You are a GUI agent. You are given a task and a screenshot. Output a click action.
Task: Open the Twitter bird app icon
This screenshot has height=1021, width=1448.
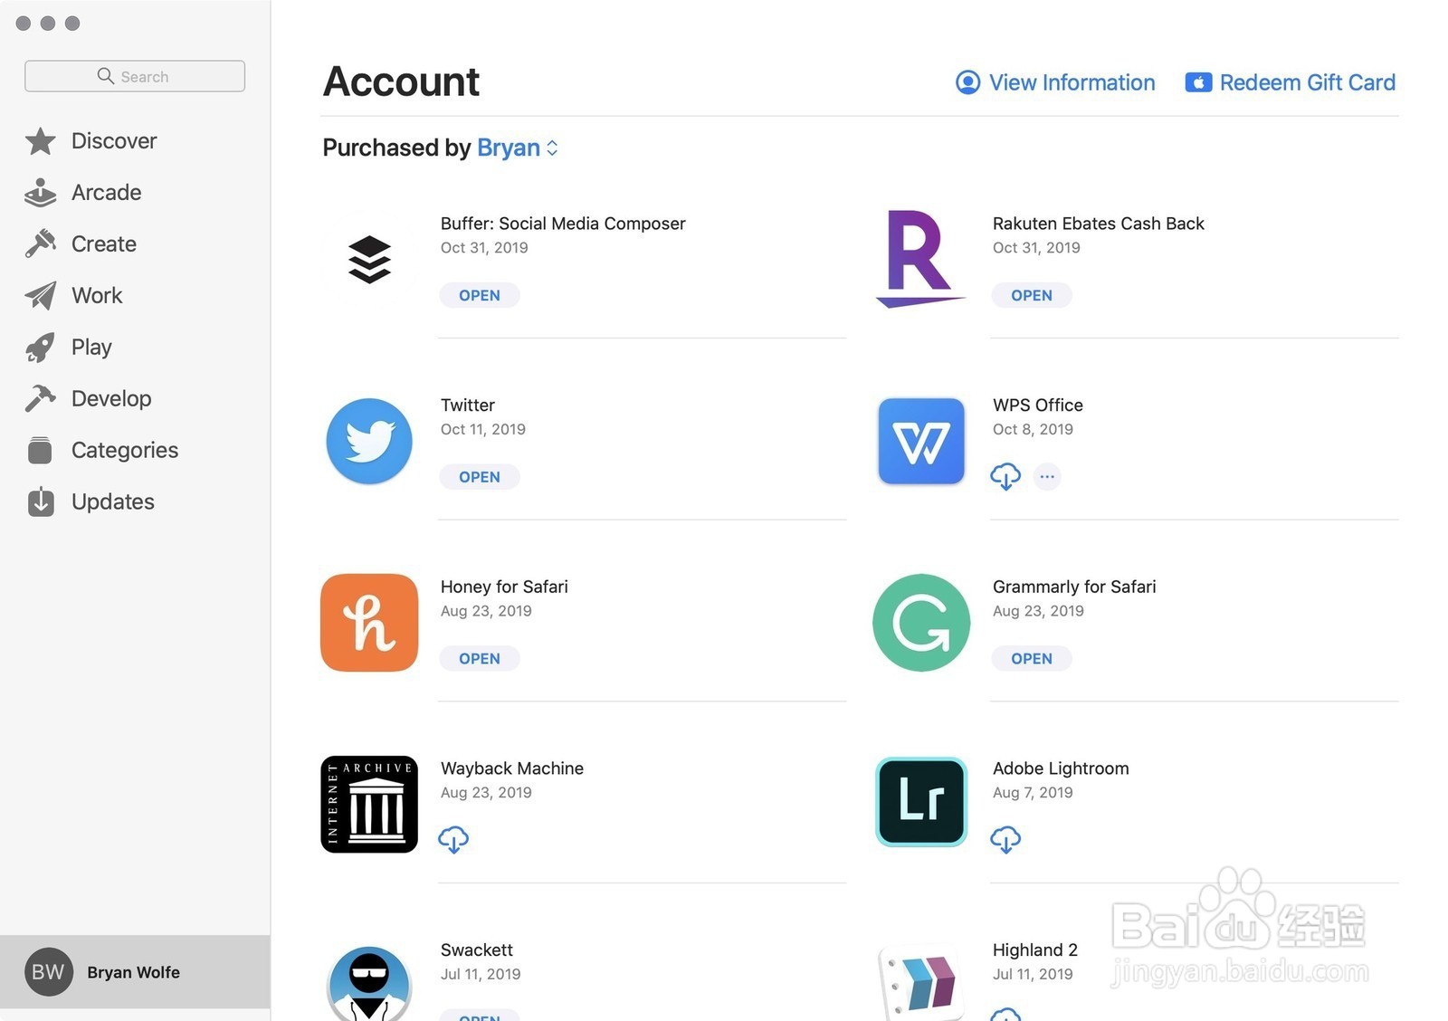pos(369,442)
